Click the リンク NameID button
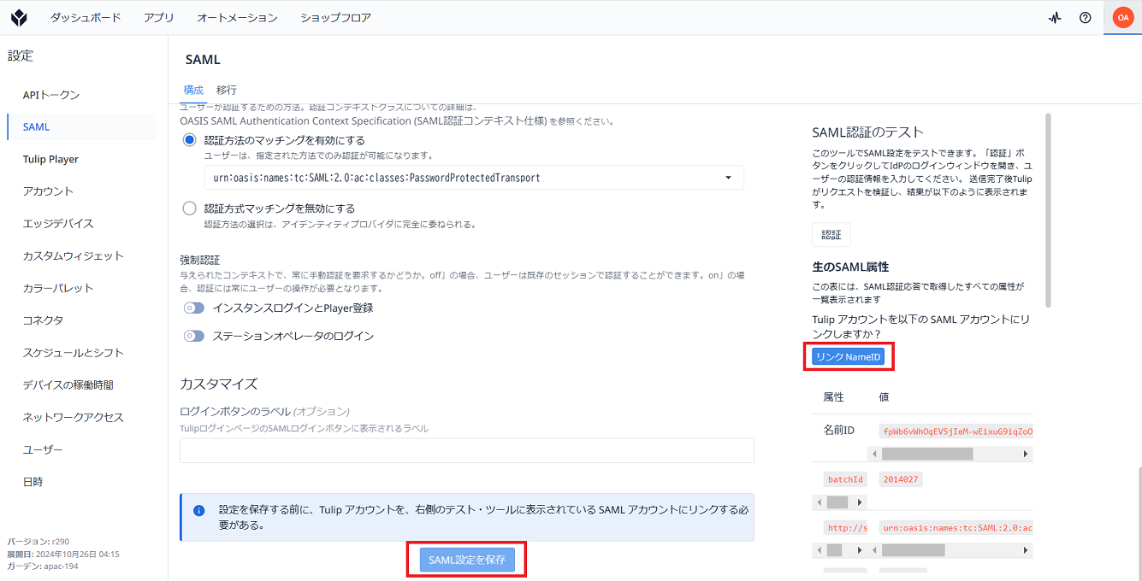The height and width of the screenshot is (581, 1142). [x=848, y=357]
